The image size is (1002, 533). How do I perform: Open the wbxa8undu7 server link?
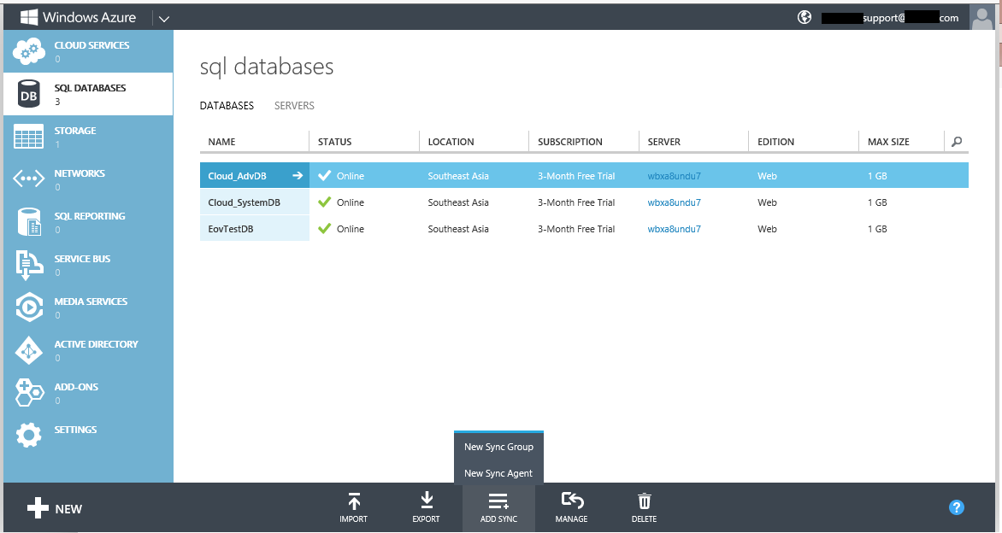click(x=675, y=175)
